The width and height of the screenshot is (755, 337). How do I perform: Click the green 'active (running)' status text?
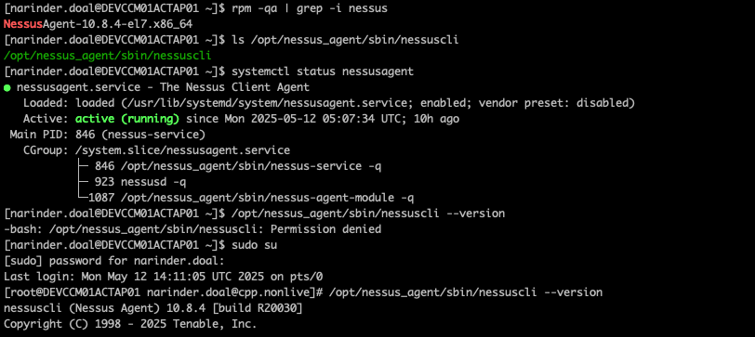[127, 119]
